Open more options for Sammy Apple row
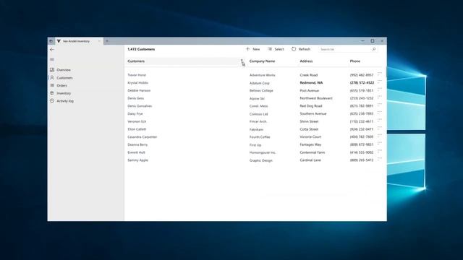 click(380, 159)
